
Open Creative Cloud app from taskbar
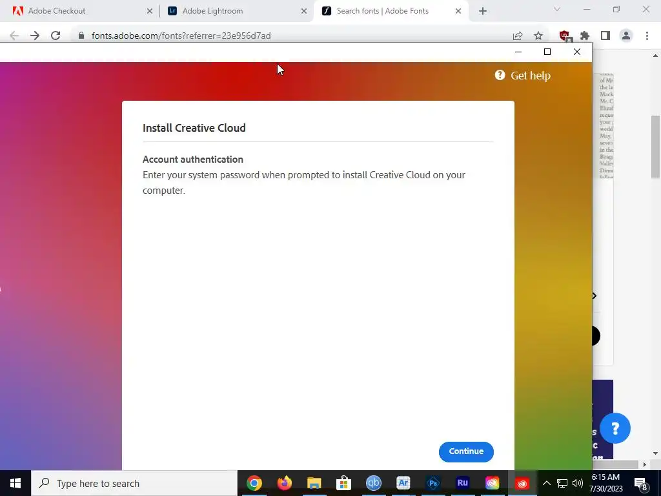492,483
